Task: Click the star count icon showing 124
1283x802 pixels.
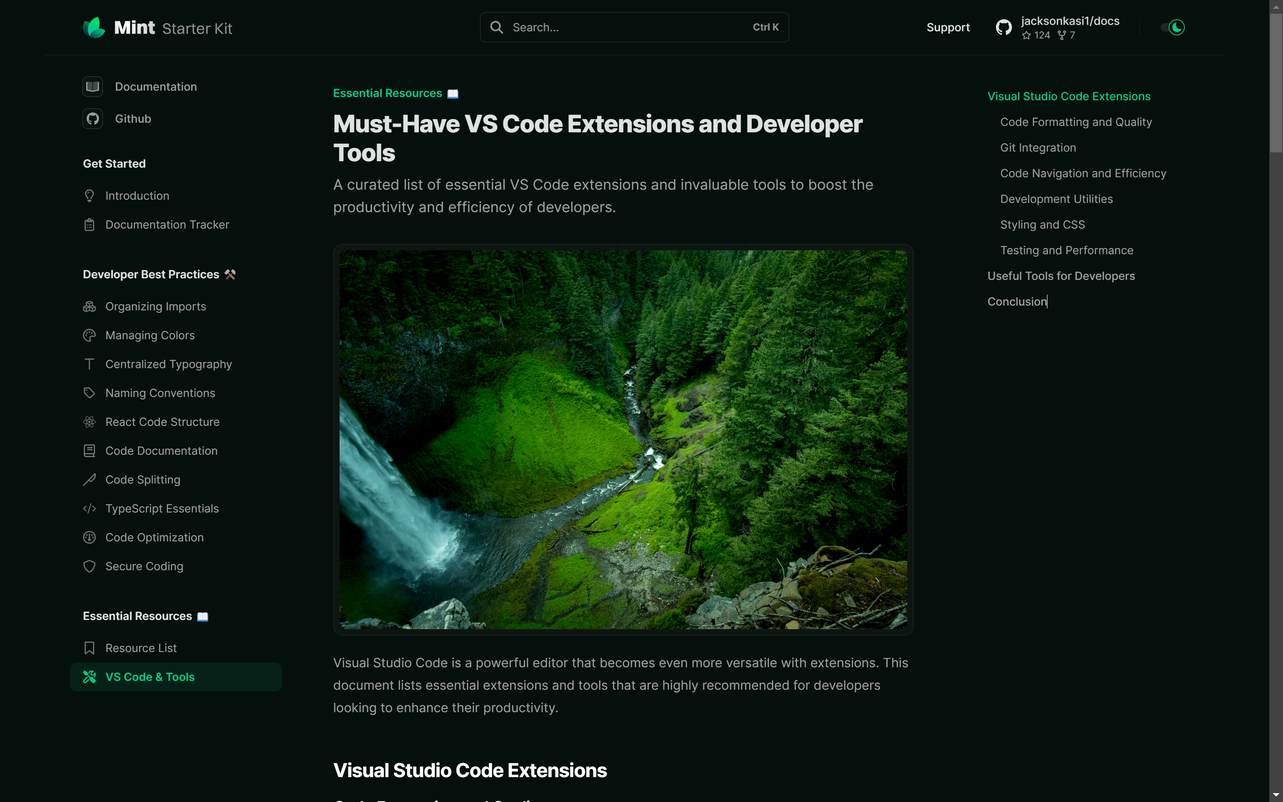Action: pyautogui.click(x=1026, y=36)
